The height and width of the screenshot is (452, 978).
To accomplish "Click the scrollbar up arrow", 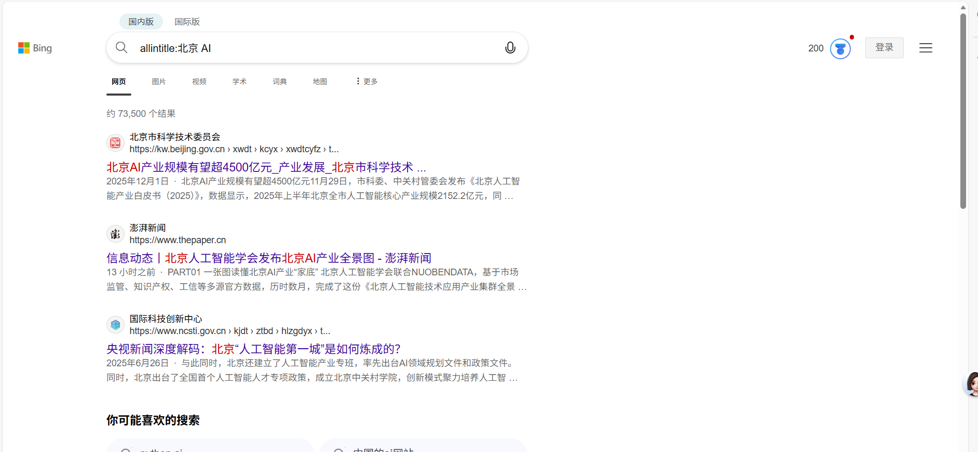I will point(963,7).
